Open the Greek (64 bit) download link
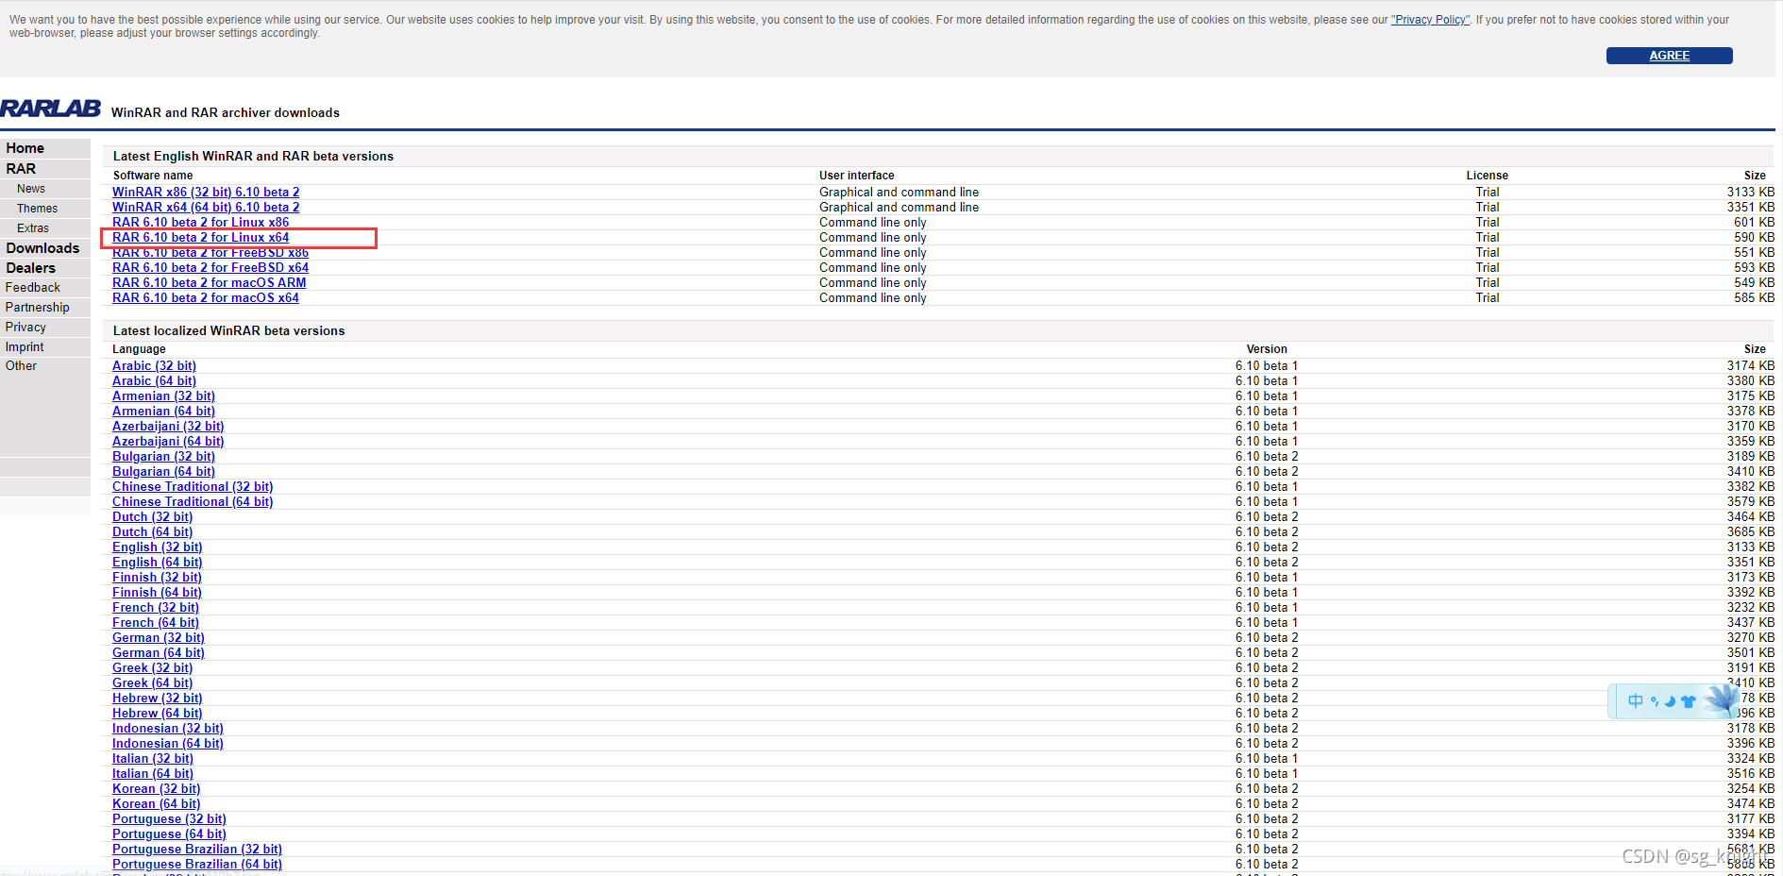This screenshot has width=1783, height=876. 153,682
